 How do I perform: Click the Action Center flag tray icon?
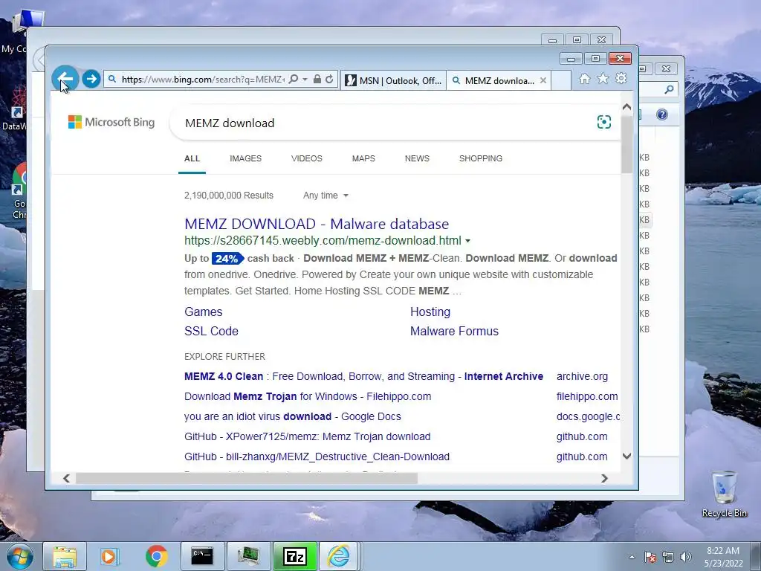650,557
